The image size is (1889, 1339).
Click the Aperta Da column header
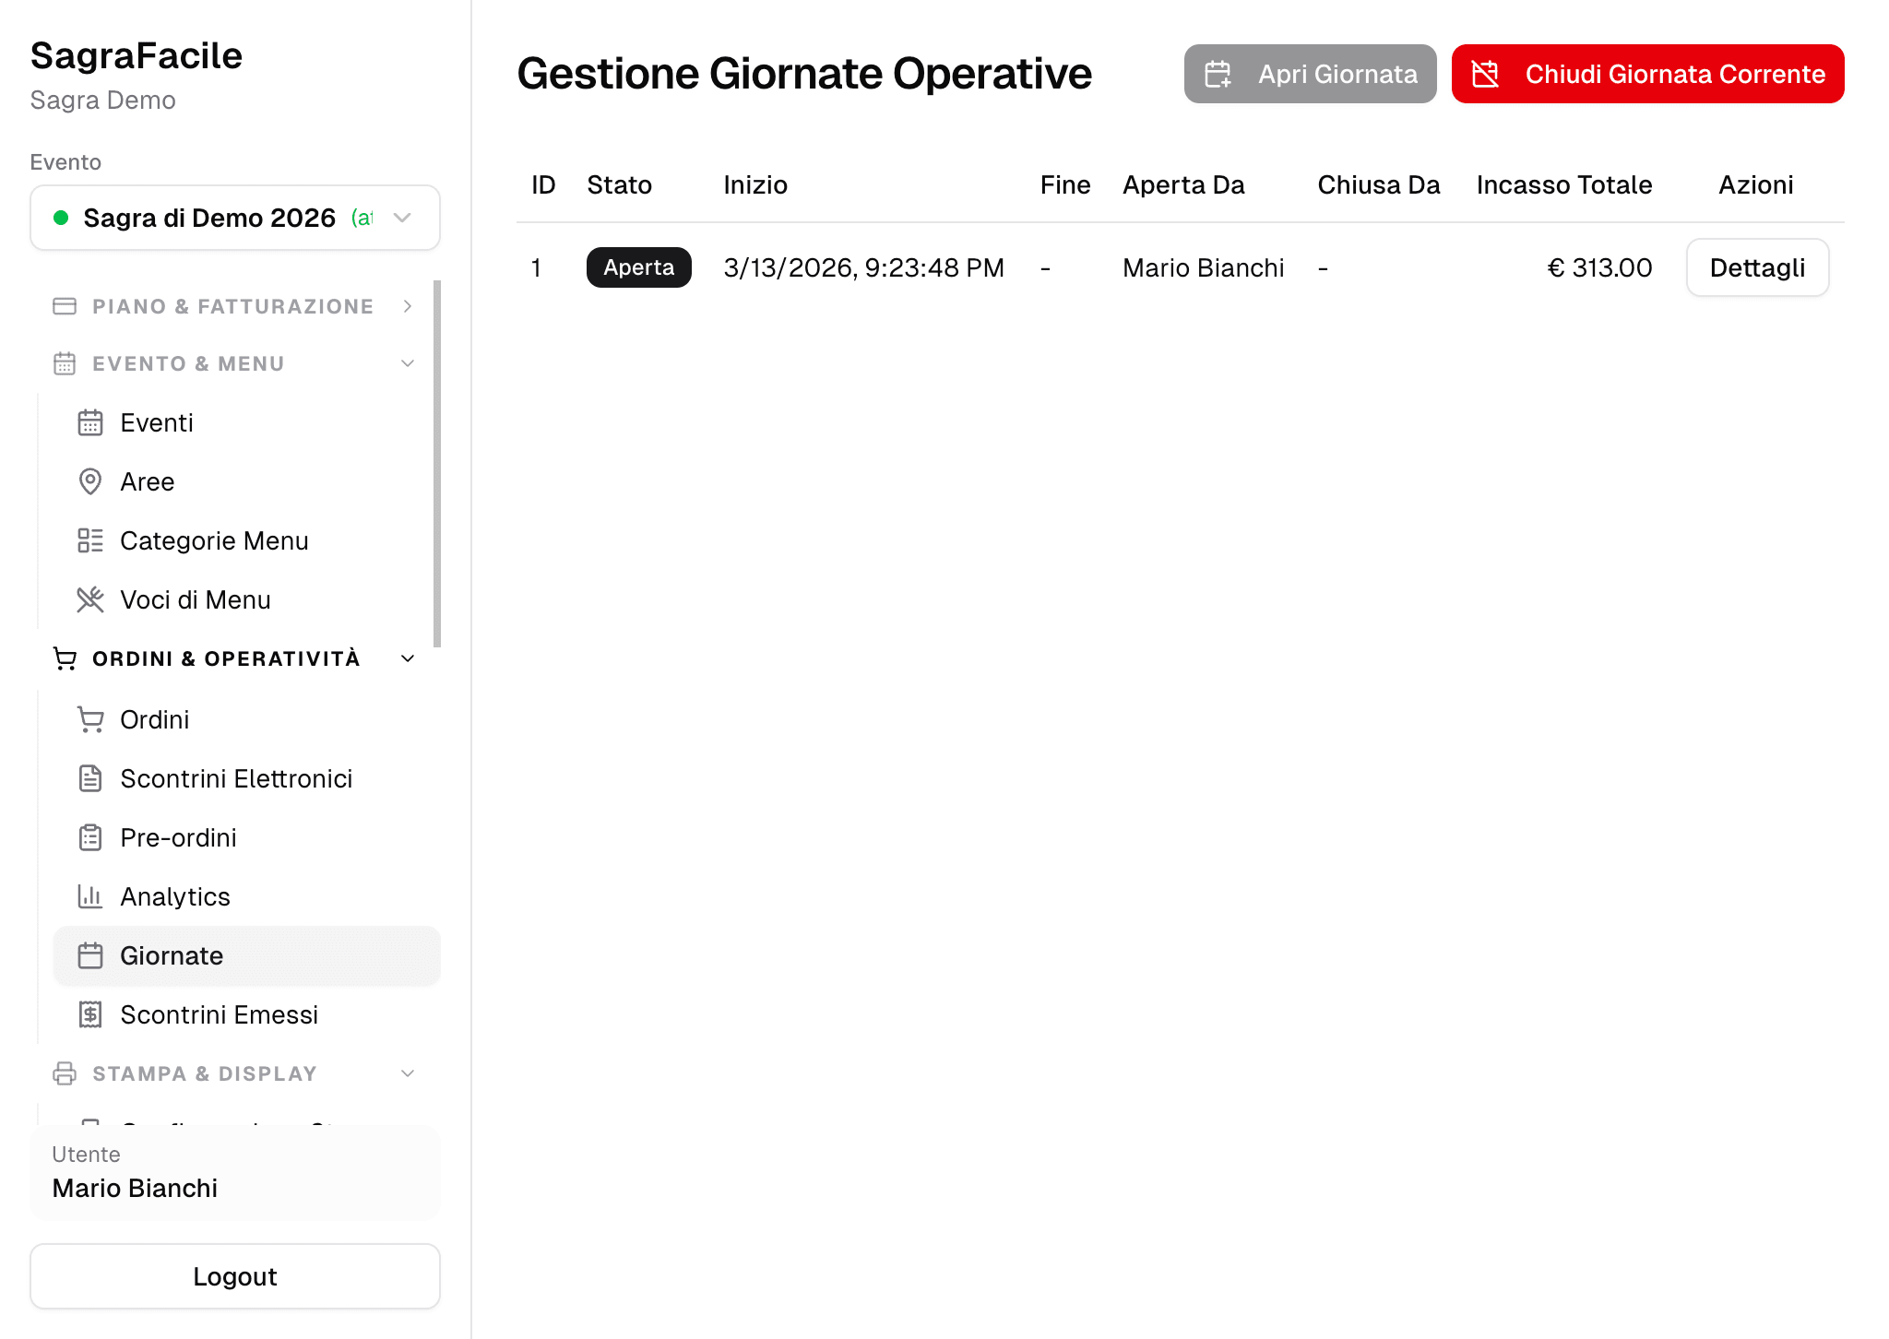pyautogui.click(x=1183, y=184)
